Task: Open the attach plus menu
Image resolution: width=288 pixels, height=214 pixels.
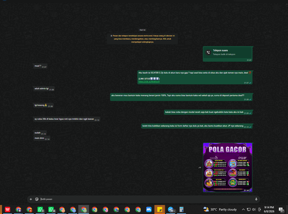Action: coord(31,199)
